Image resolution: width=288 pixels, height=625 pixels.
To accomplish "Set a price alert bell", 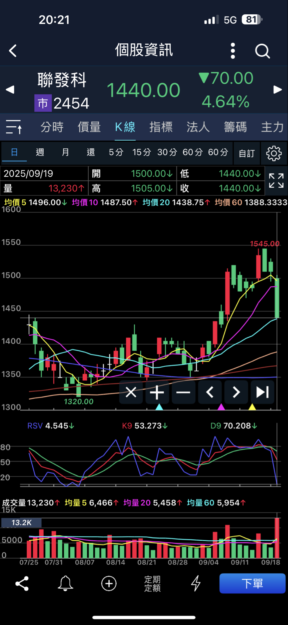I will [65, 583].
